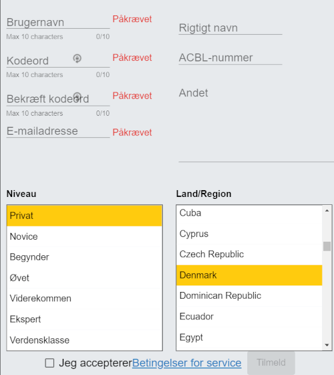Focus the Brugernavn input field
The width and height of the screenshot is (334, 375).
tap(58, 23)
